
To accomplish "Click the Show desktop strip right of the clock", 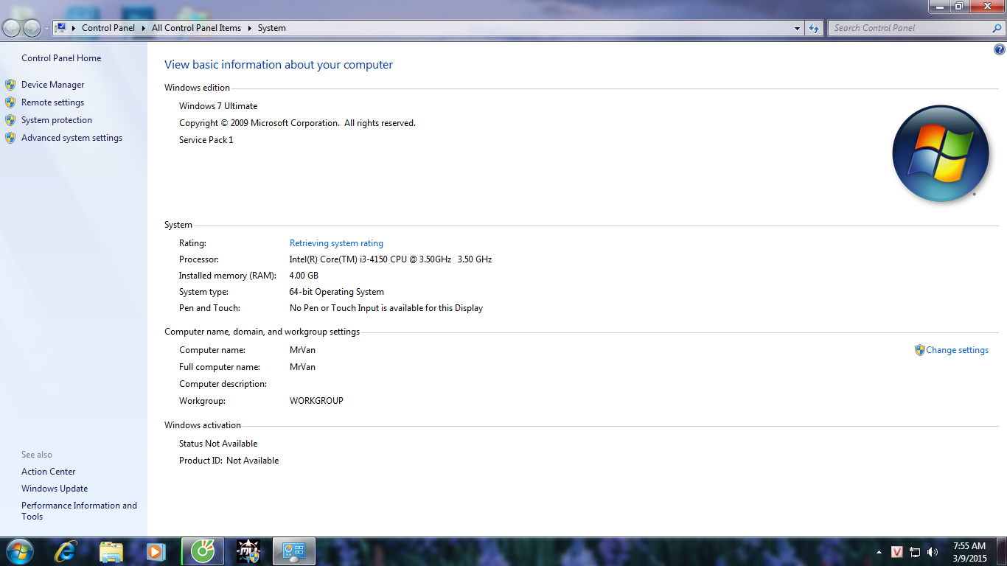I will pos(1001,551).
